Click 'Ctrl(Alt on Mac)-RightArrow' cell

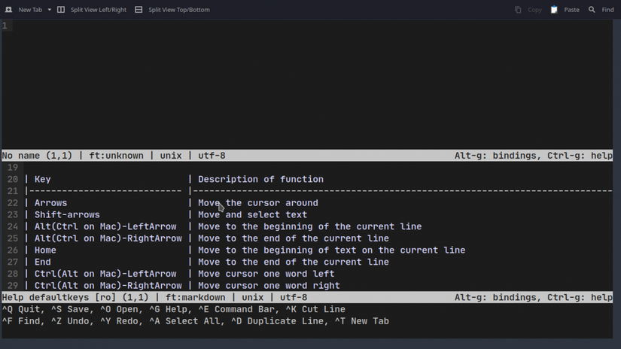108,286
